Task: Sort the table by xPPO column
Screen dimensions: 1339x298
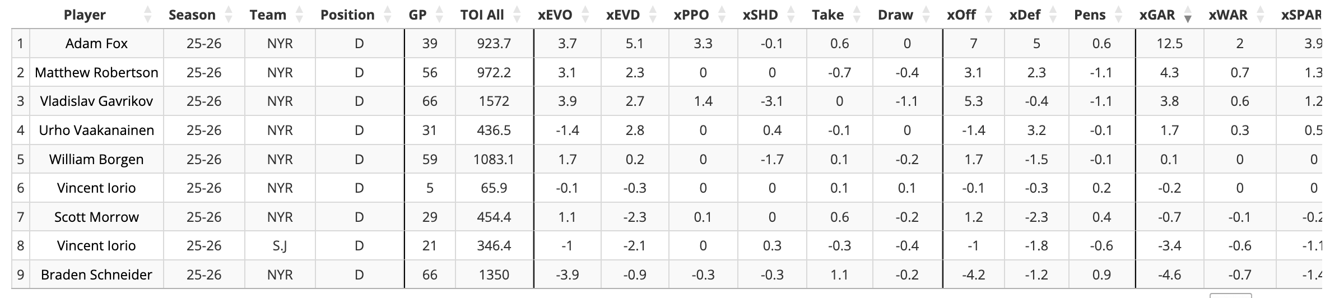Action: click(691, 15)
